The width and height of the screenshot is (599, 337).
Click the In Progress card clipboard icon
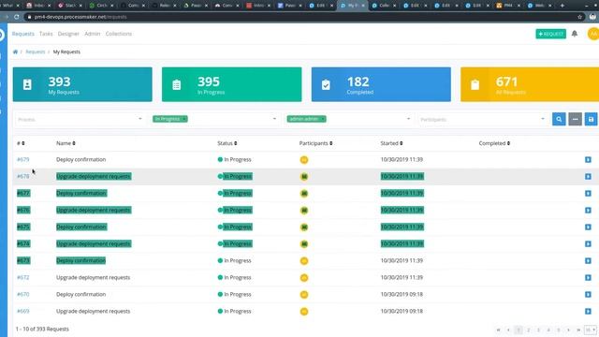pos(177,84)
